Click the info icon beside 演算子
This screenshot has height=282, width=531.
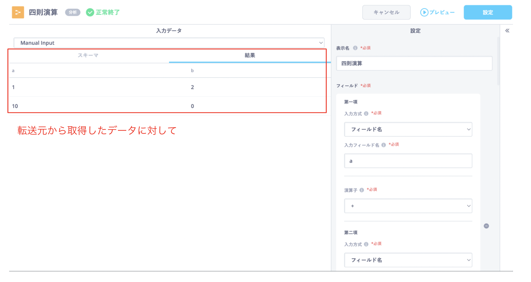[x=362, y=190]
